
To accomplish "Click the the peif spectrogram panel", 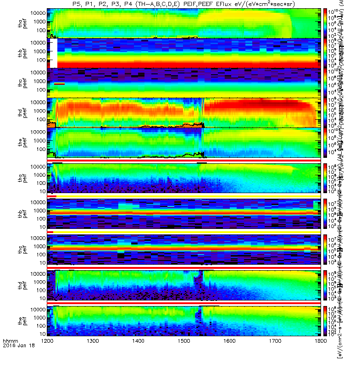I will click(184, 321).
